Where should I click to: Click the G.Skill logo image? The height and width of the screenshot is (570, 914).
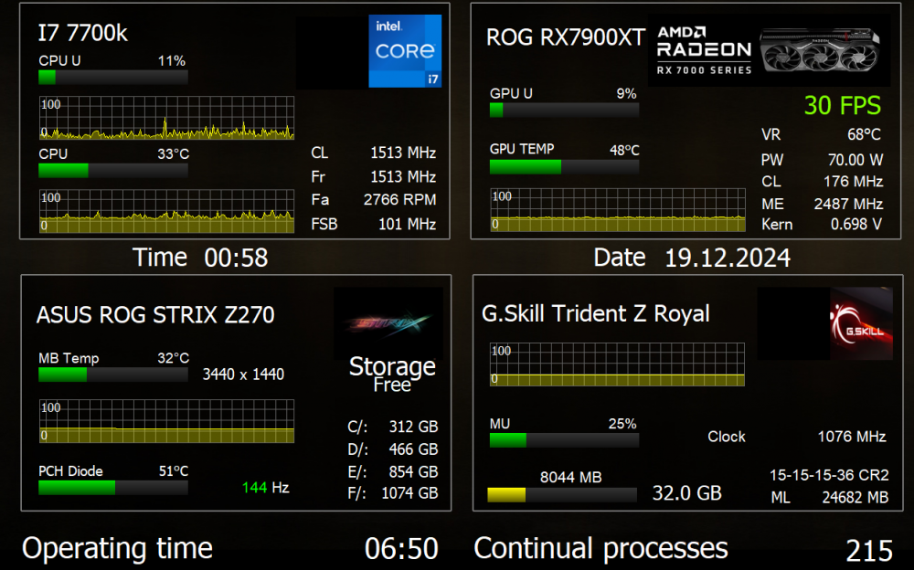(x=860, y=324)
